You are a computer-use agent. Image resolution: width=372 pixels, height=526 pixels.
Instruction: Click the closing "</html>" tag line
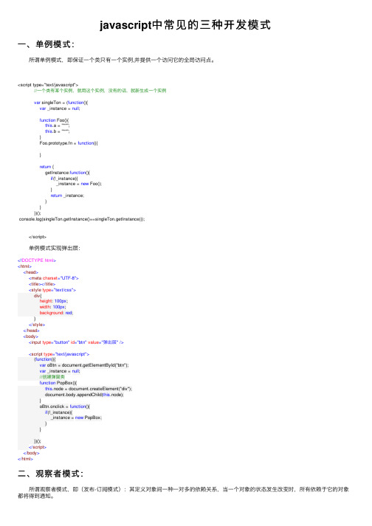click(x=25, y=460)
